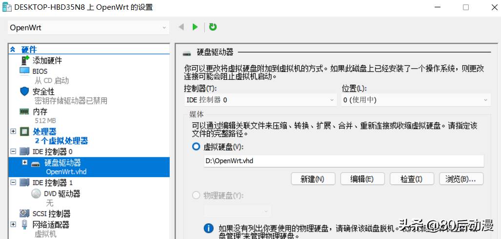The image size is (501, 239).
Task: Click the 512 MB memory value
Action: pyautogui.click(x=45, y=121)
